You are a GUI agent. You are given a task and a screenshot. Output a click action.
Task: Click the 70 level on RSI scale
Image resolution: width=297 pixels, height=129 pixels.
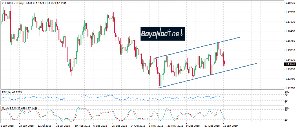tap(287, 95)
